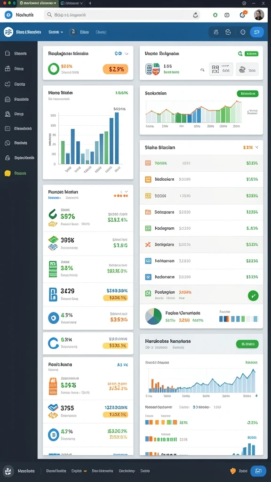The image size is (271, 482).
Task: Click the green circle icon in top bar
Action: click(215, 15)
